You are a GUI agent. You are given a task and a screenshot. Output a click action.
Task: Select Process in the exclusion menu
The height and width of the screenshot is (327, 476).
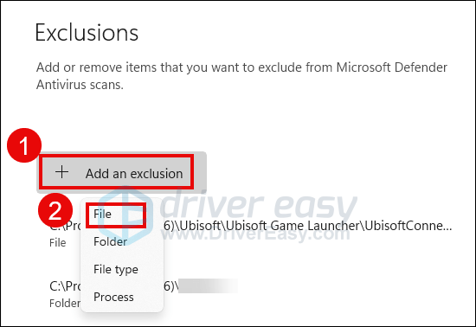(113, 297)
